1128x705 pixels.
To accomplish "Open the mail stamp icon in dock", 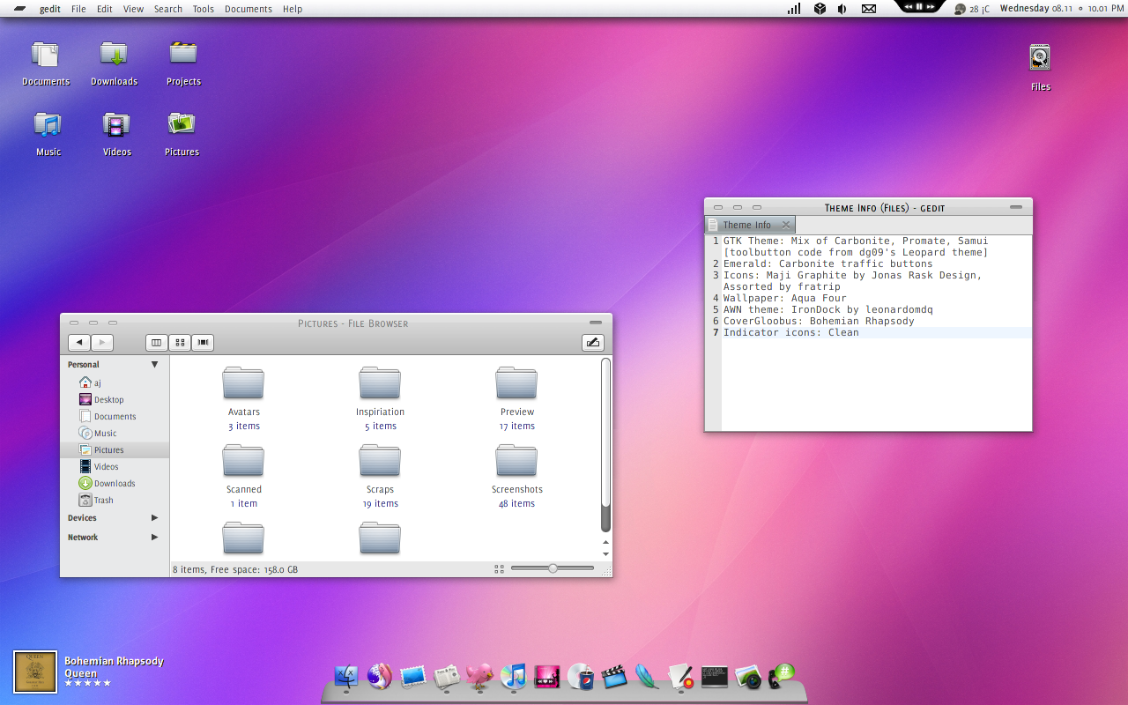I will [x=413, y=676].
